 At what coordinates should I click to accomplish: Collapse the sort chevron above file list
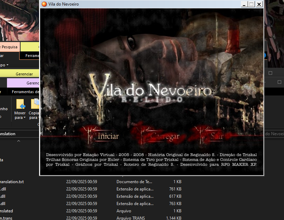(18, 141)
